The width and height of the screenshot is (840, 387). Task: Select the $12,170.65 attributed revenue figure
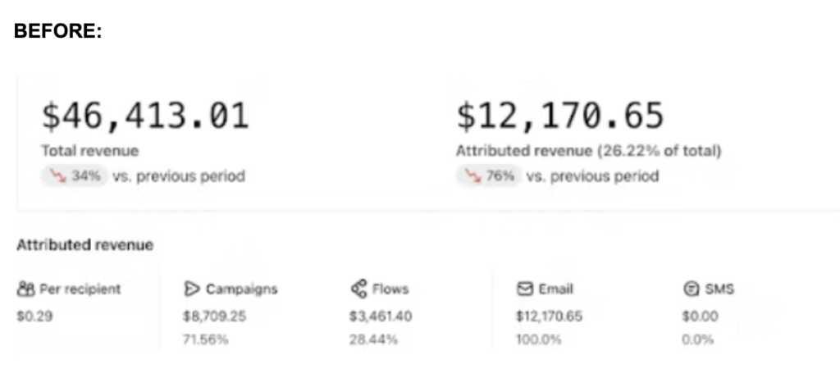pos(559,116)
